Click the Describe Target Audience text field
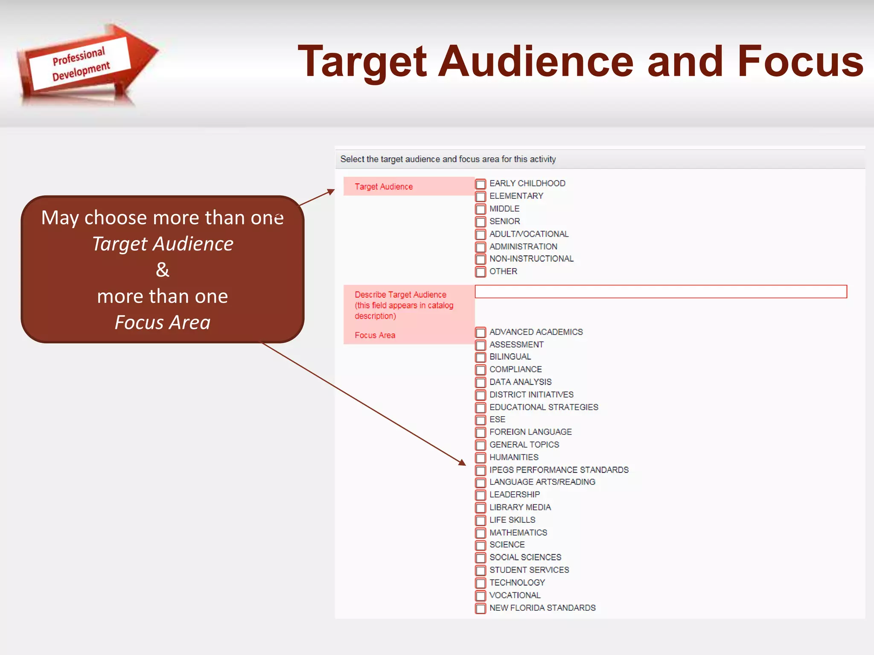 (661, 292)
